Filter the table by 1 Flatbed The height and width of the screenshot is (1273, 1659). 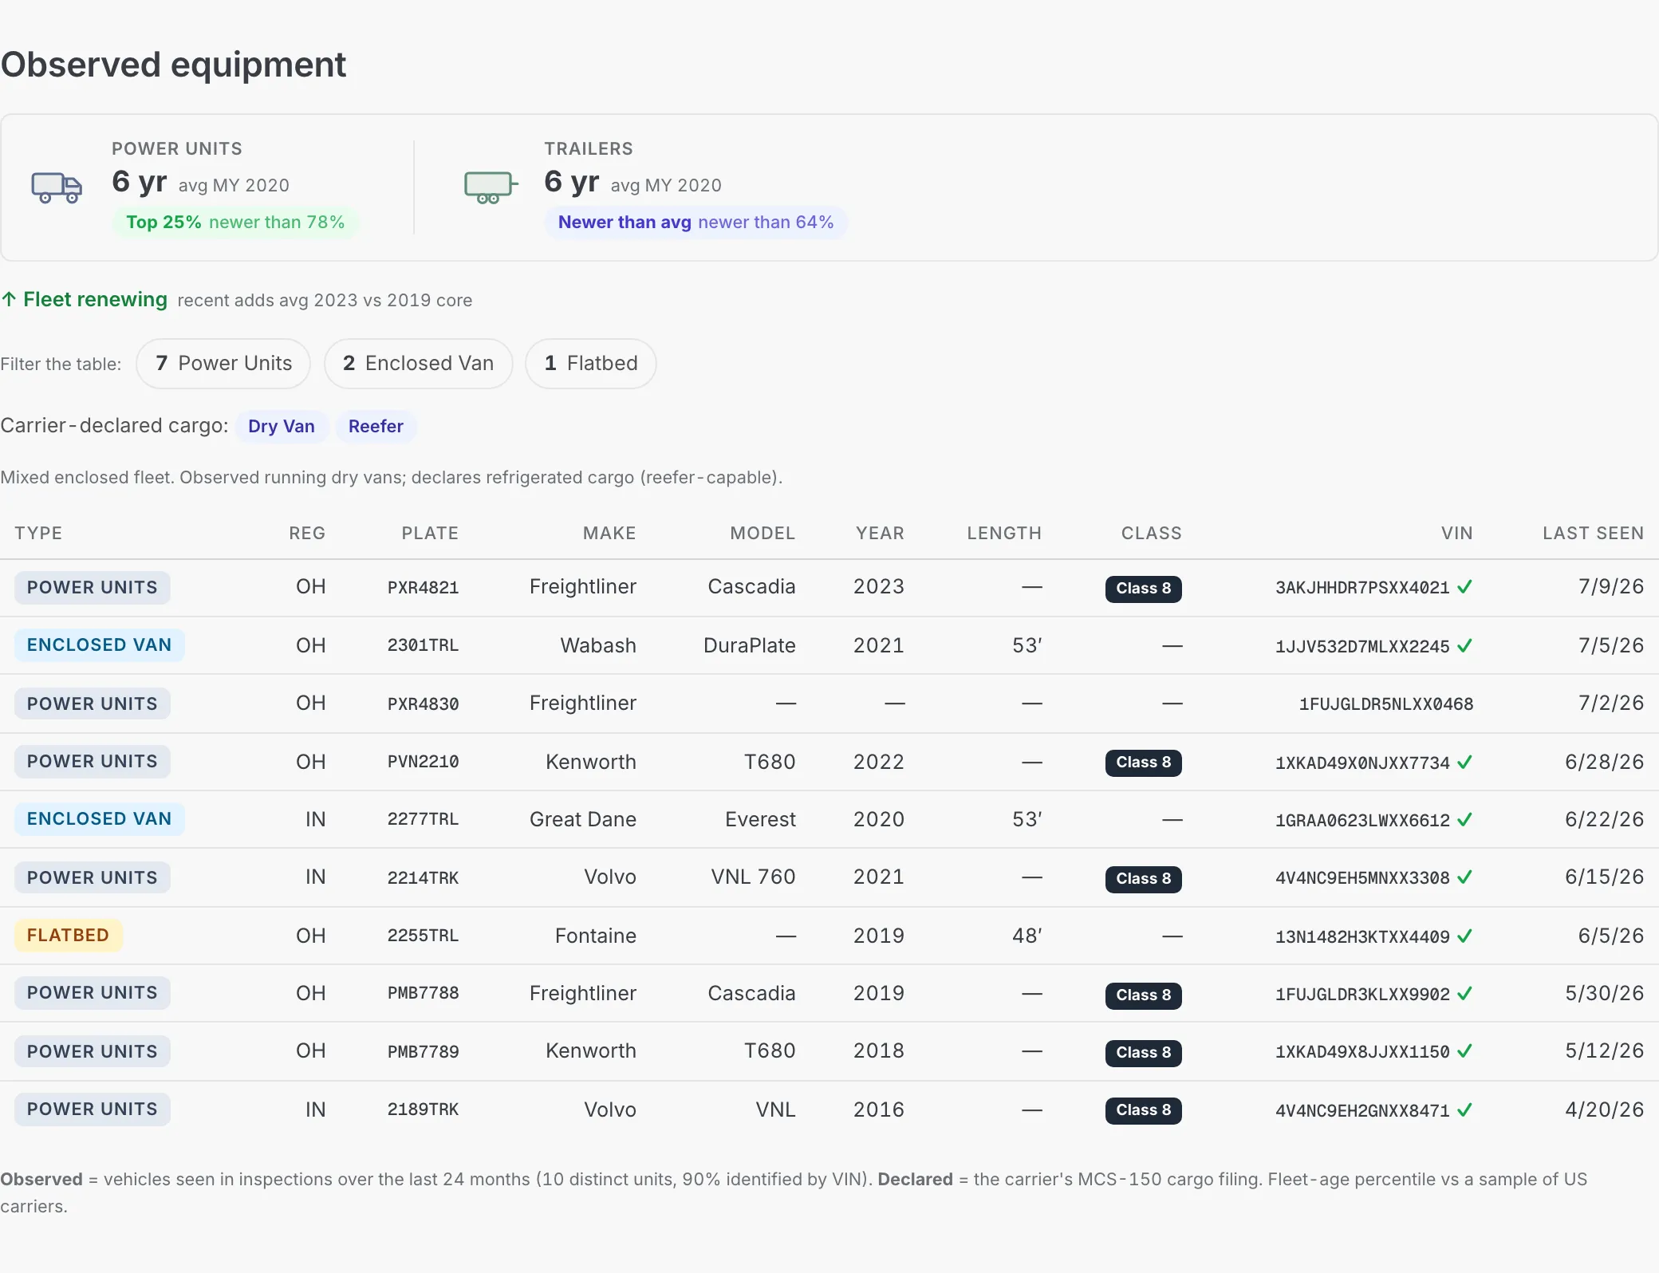(591, 364)
